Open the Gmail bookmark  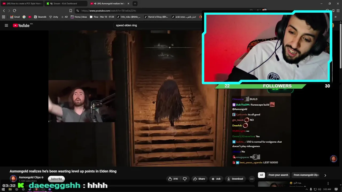coord(15,17)
